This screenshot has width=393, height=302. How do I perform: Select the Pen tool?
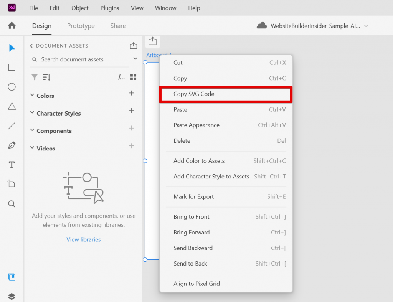pyautogui.click(x=12, y=145)
